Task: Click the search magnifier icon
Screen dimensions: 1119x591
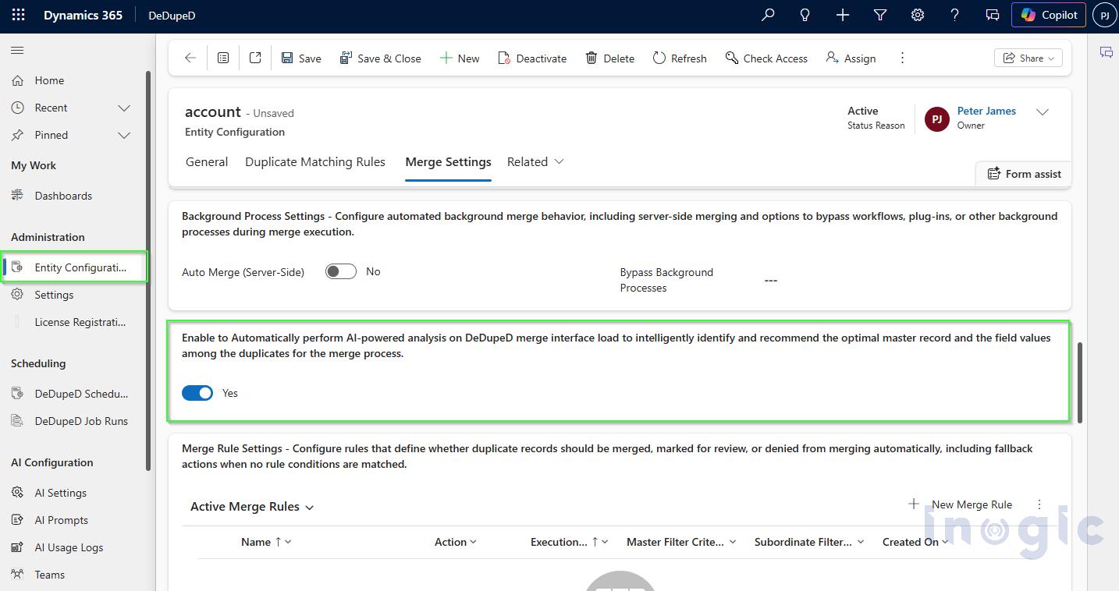Action: (768, 15)
